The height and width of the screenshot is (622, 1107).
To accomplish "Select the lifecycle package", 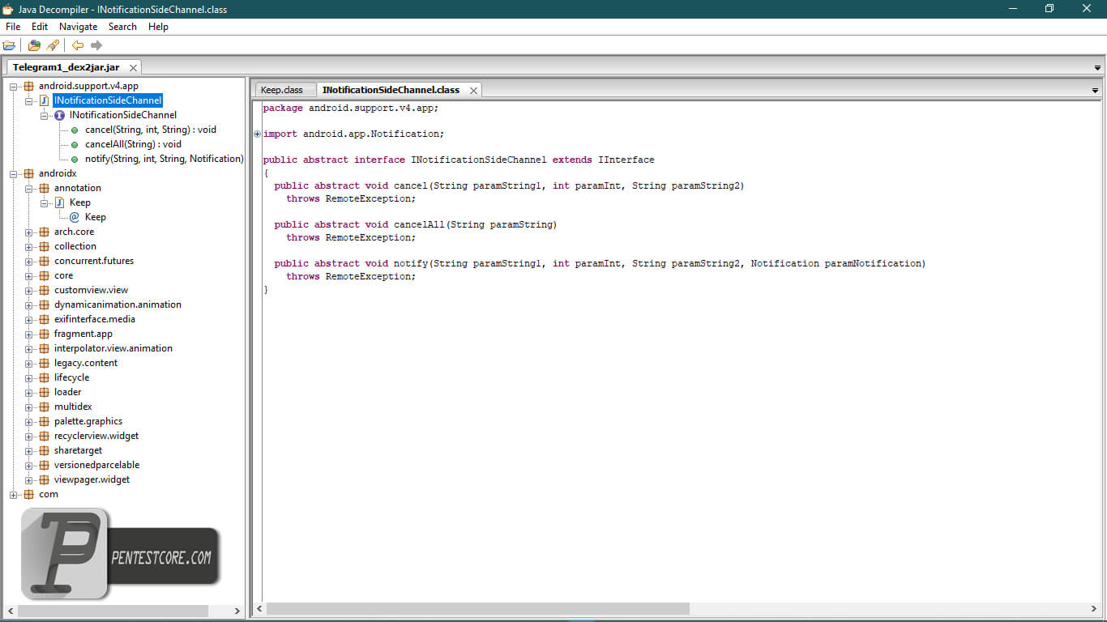I will point(71,377).
